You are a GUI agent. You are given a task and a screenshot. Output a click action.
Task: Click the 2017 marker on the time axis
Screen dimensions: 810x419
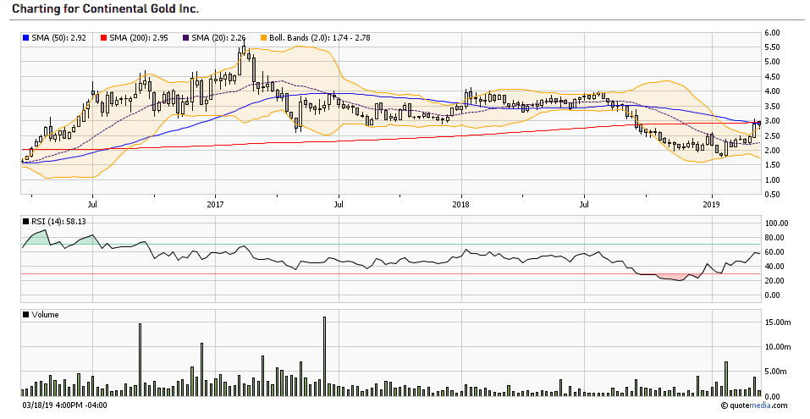coord(215,204)
